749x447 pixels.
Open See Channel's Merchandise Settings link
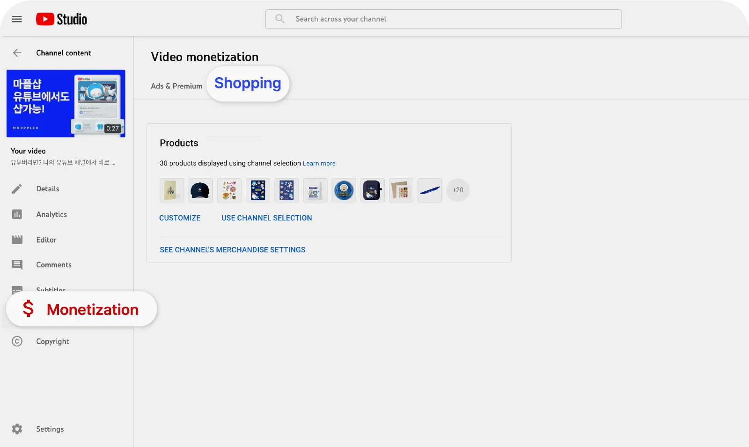(x=233, y=250)
